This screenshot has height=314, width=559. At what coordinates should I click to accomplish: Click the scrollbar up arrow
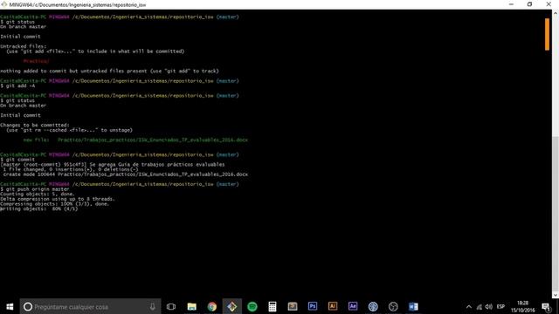[556, 13]
